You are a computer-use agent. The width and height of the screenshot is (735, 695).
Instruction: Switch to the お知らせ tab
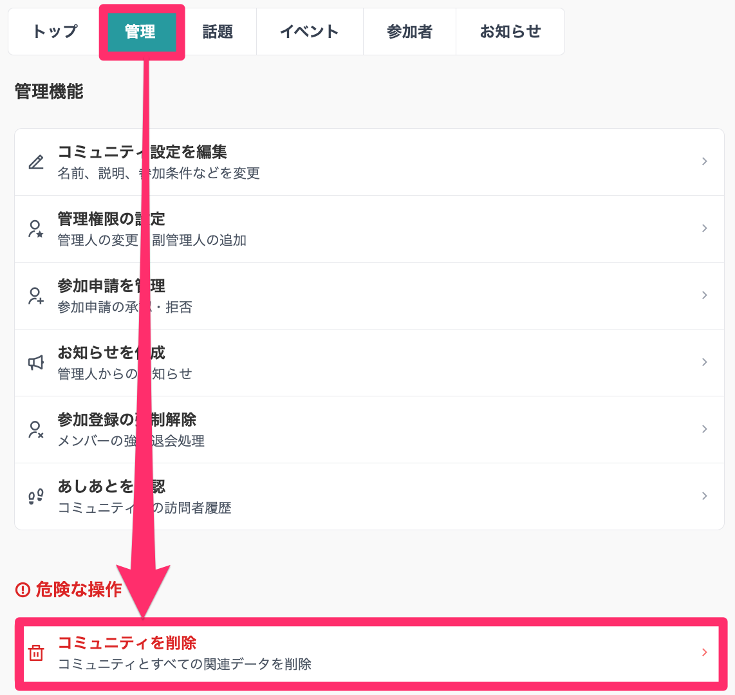click(510, 32)
